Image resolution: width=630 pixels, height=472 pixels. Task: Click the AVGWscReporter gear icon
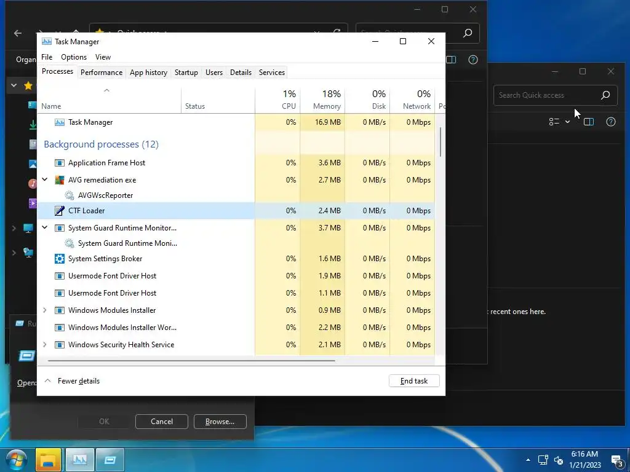coord(70,195)
